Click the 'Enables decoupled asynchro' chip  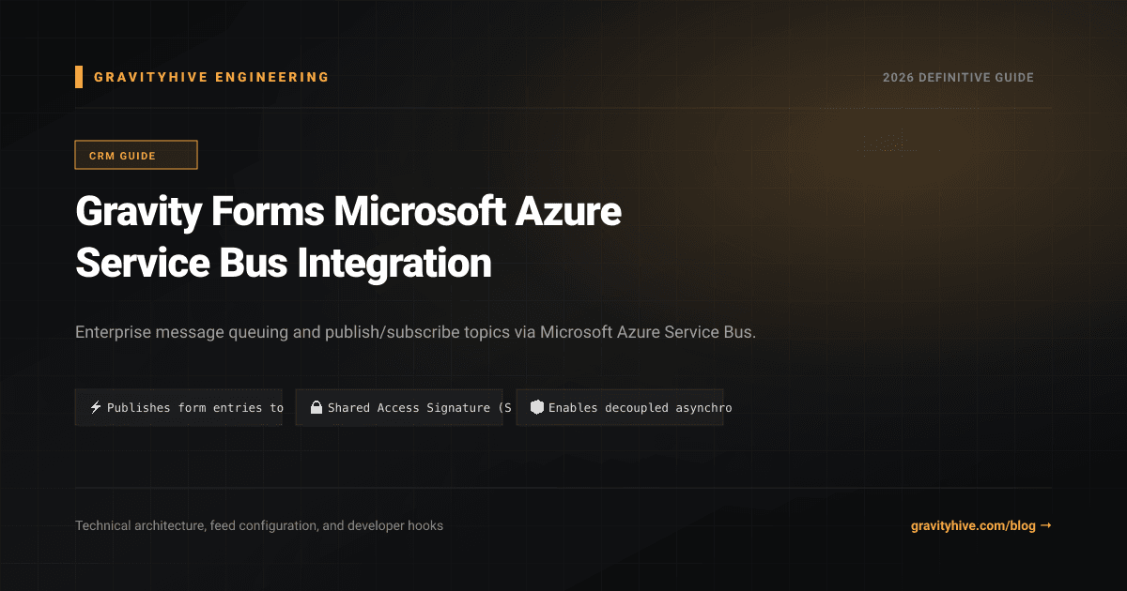620,408
